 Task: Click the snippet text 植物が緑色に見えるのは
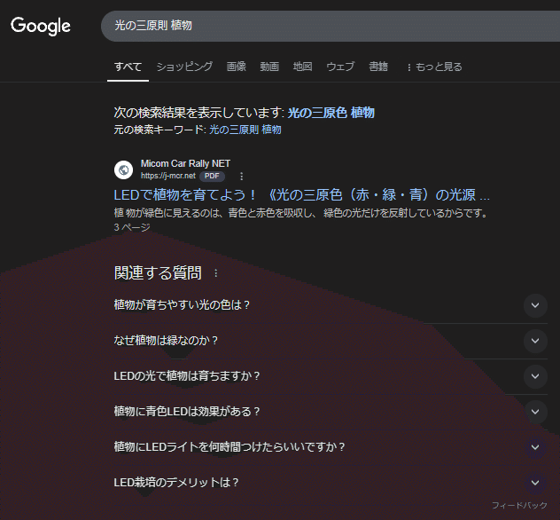pyautogui.click(x=168, y=213)
